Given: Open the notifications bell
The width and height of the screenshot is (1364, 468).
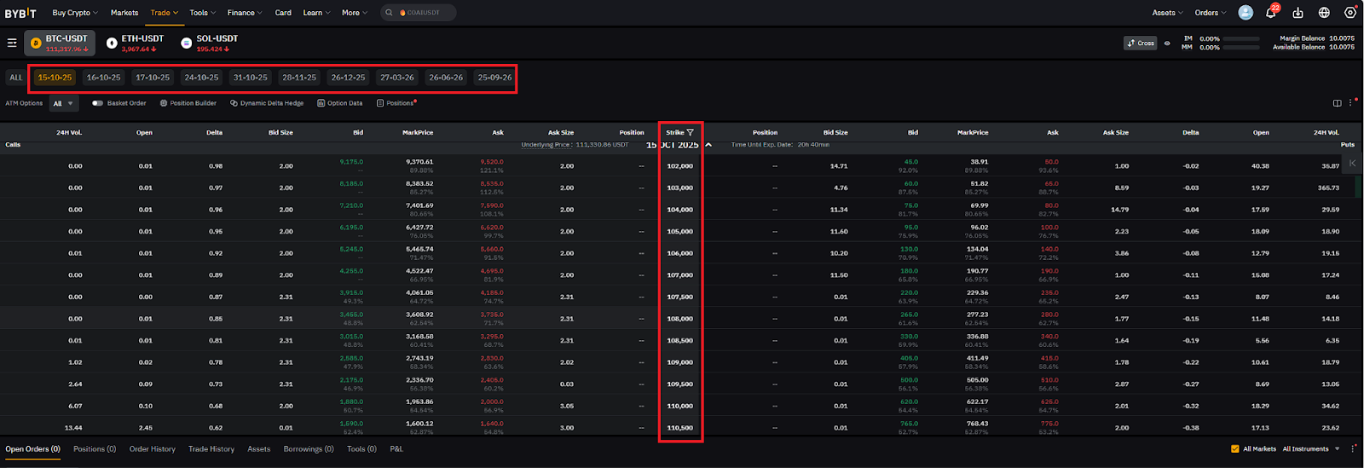Looking at the screenshot, I should (x=1270, y=13).
